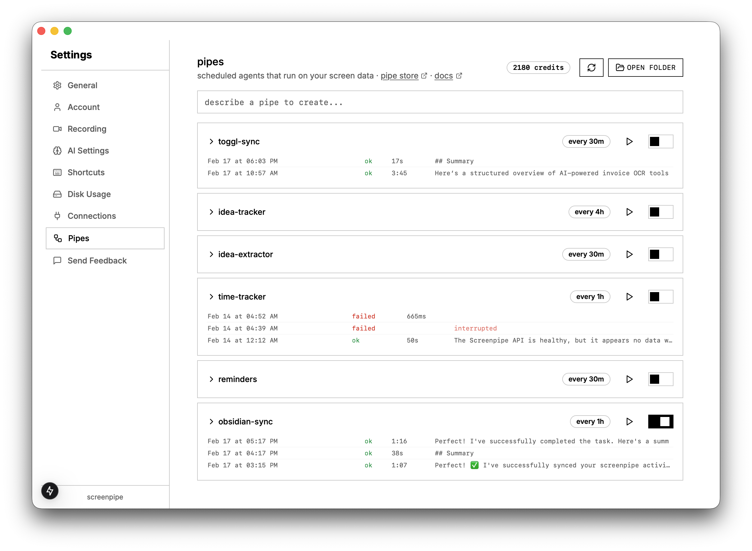Expand the toggl-sync pipe chevron

[211, 141]
